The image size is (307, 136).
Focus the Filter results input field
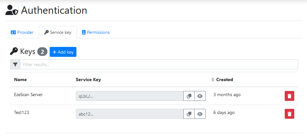pyautogui.click(x=159, y=64)
